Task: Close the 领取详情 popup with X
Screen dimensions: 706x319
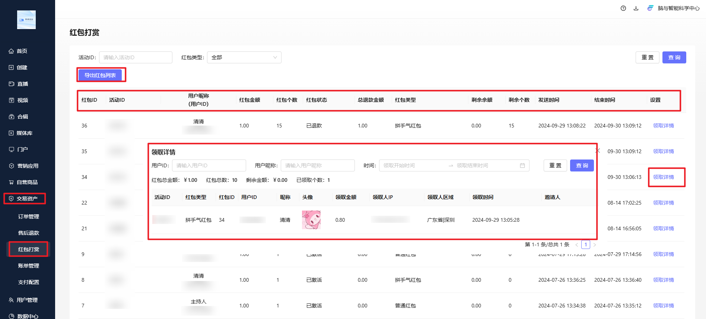Action: [598, 151]
